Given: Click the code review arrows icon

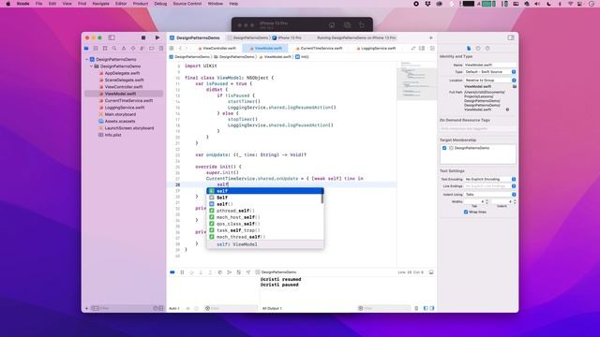Looking at the screenshot, I should point(413,49).
